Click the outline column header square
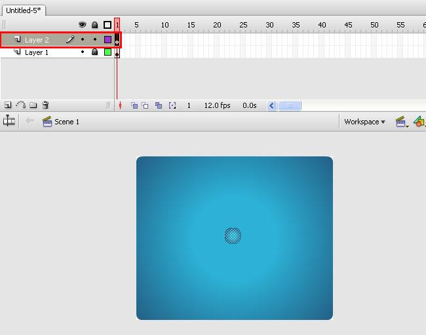Screen dimensions: 426x335 [x=107, y=25]
